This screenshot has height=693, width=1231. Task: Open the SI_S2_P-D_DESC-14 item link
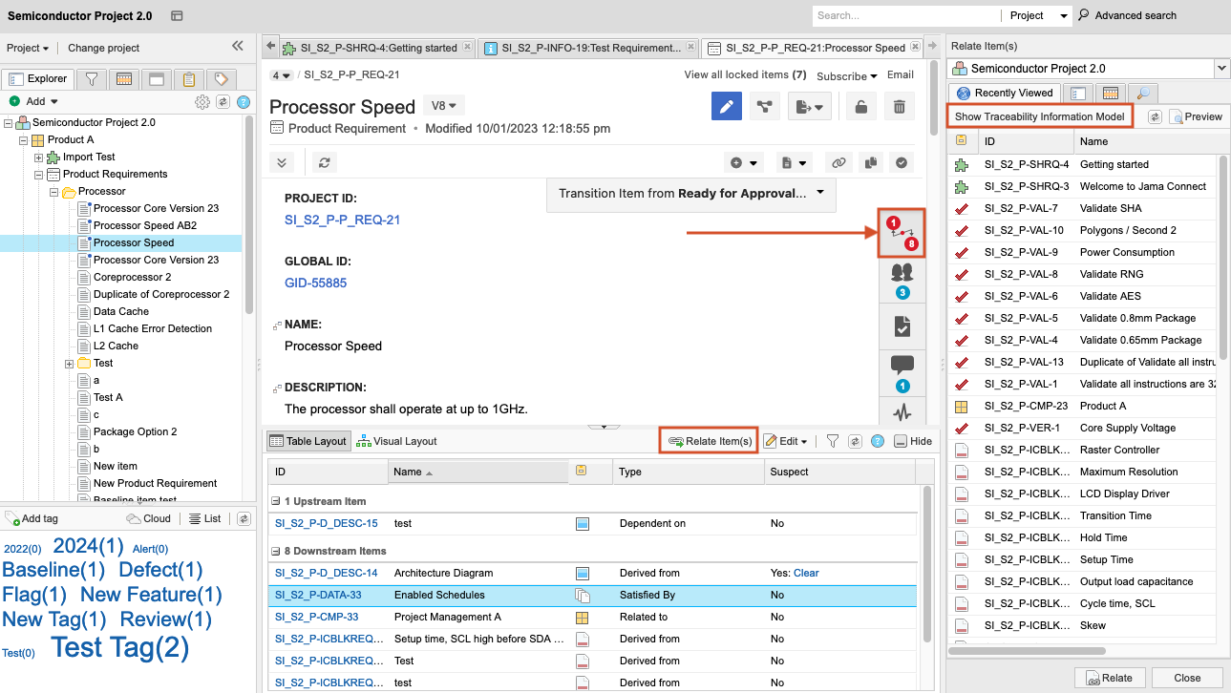coord(326,573)
